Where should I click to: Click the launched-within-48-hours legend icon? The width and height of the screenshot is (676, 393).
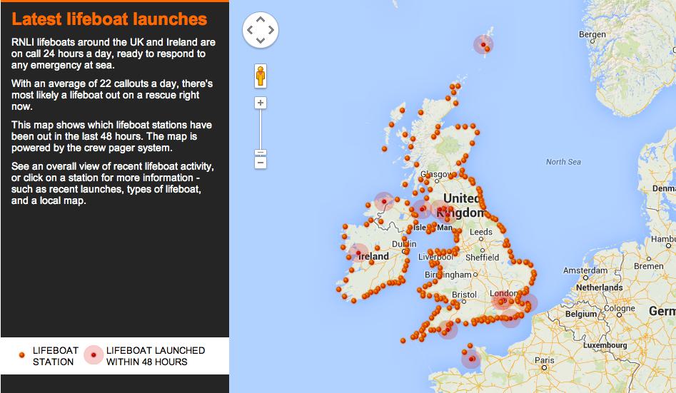coord(94,355)
